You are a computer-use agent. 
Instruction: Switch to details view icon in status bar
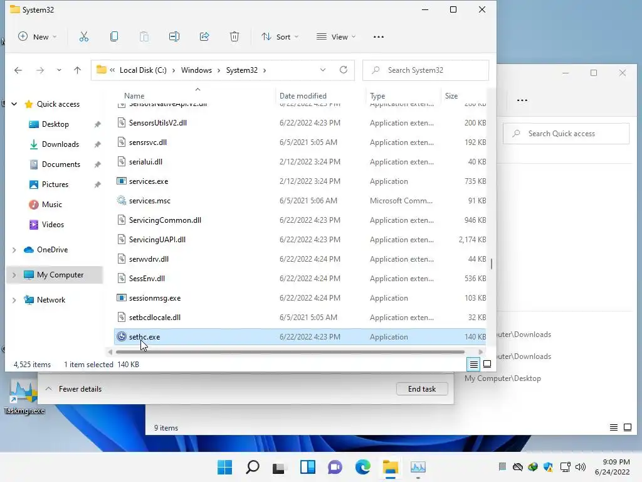pyautogui.click(x=474, y=364)
